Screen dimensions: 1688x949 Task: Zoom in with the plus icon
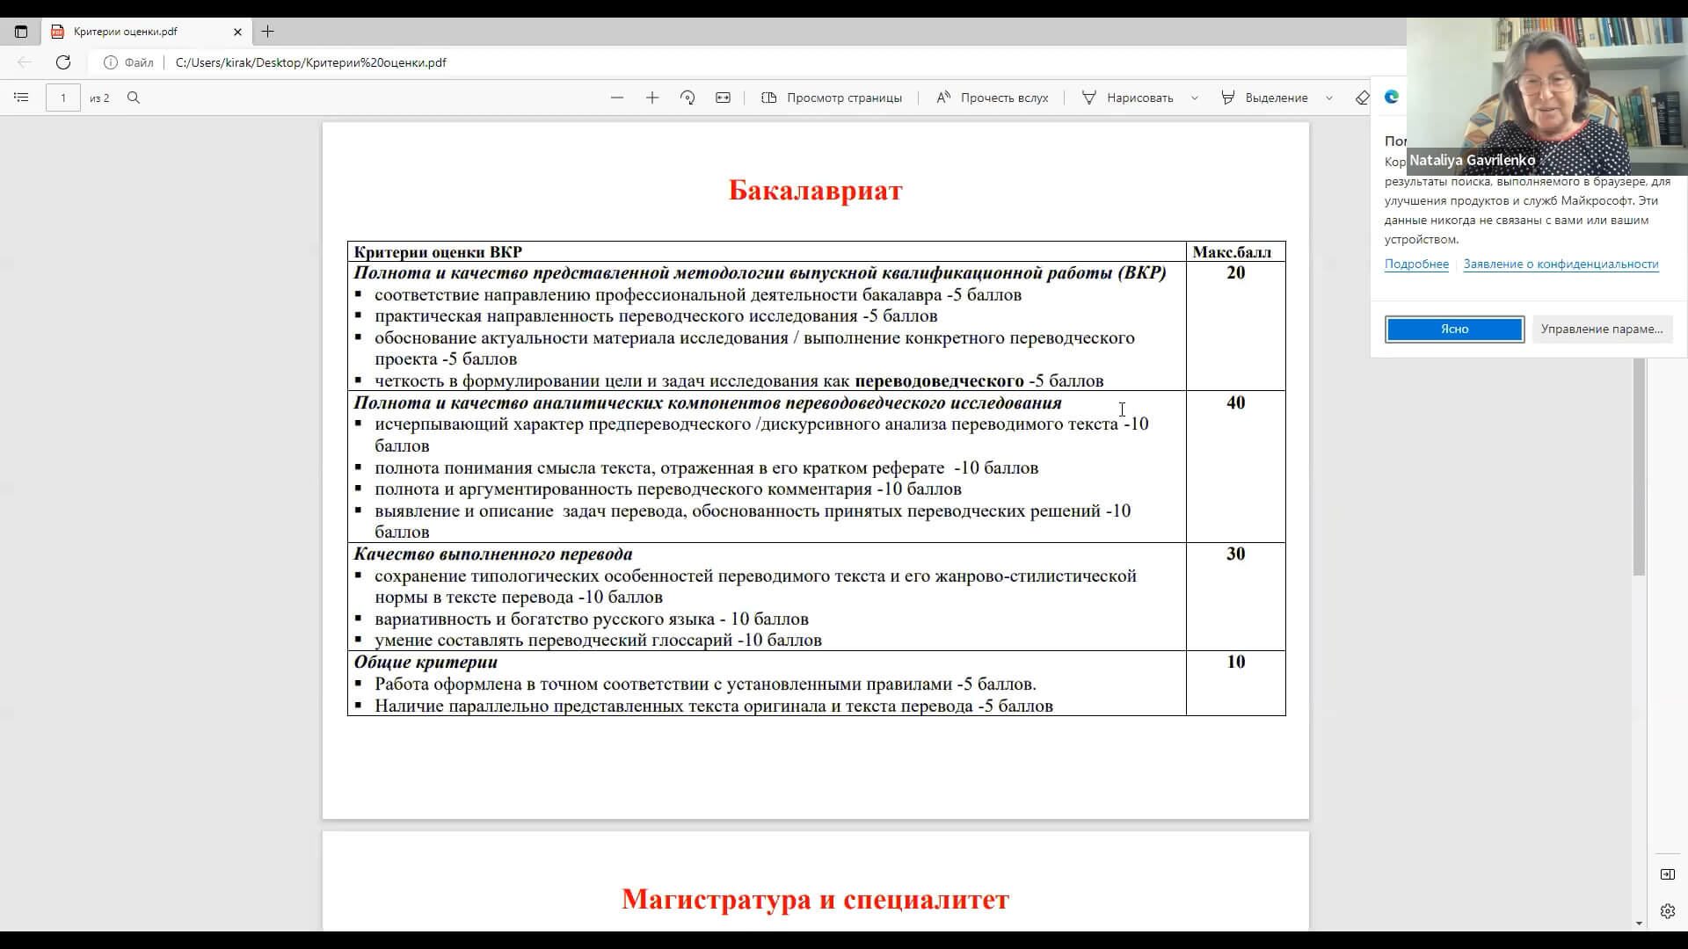pyautogui.click(x=652, y=98)
